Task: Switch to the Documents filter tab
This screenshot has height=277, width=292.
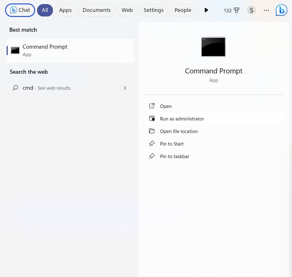Action: coord(96,10)
